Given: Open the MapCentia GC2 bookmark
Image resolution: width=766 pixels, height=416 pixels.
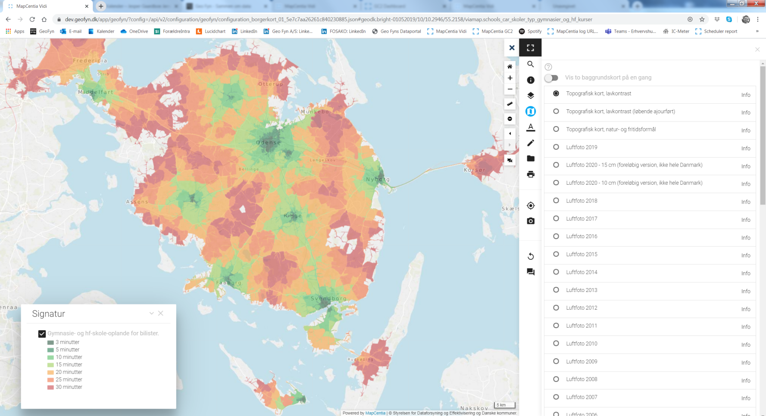Looking at the screenshot, I should [493, 31].
